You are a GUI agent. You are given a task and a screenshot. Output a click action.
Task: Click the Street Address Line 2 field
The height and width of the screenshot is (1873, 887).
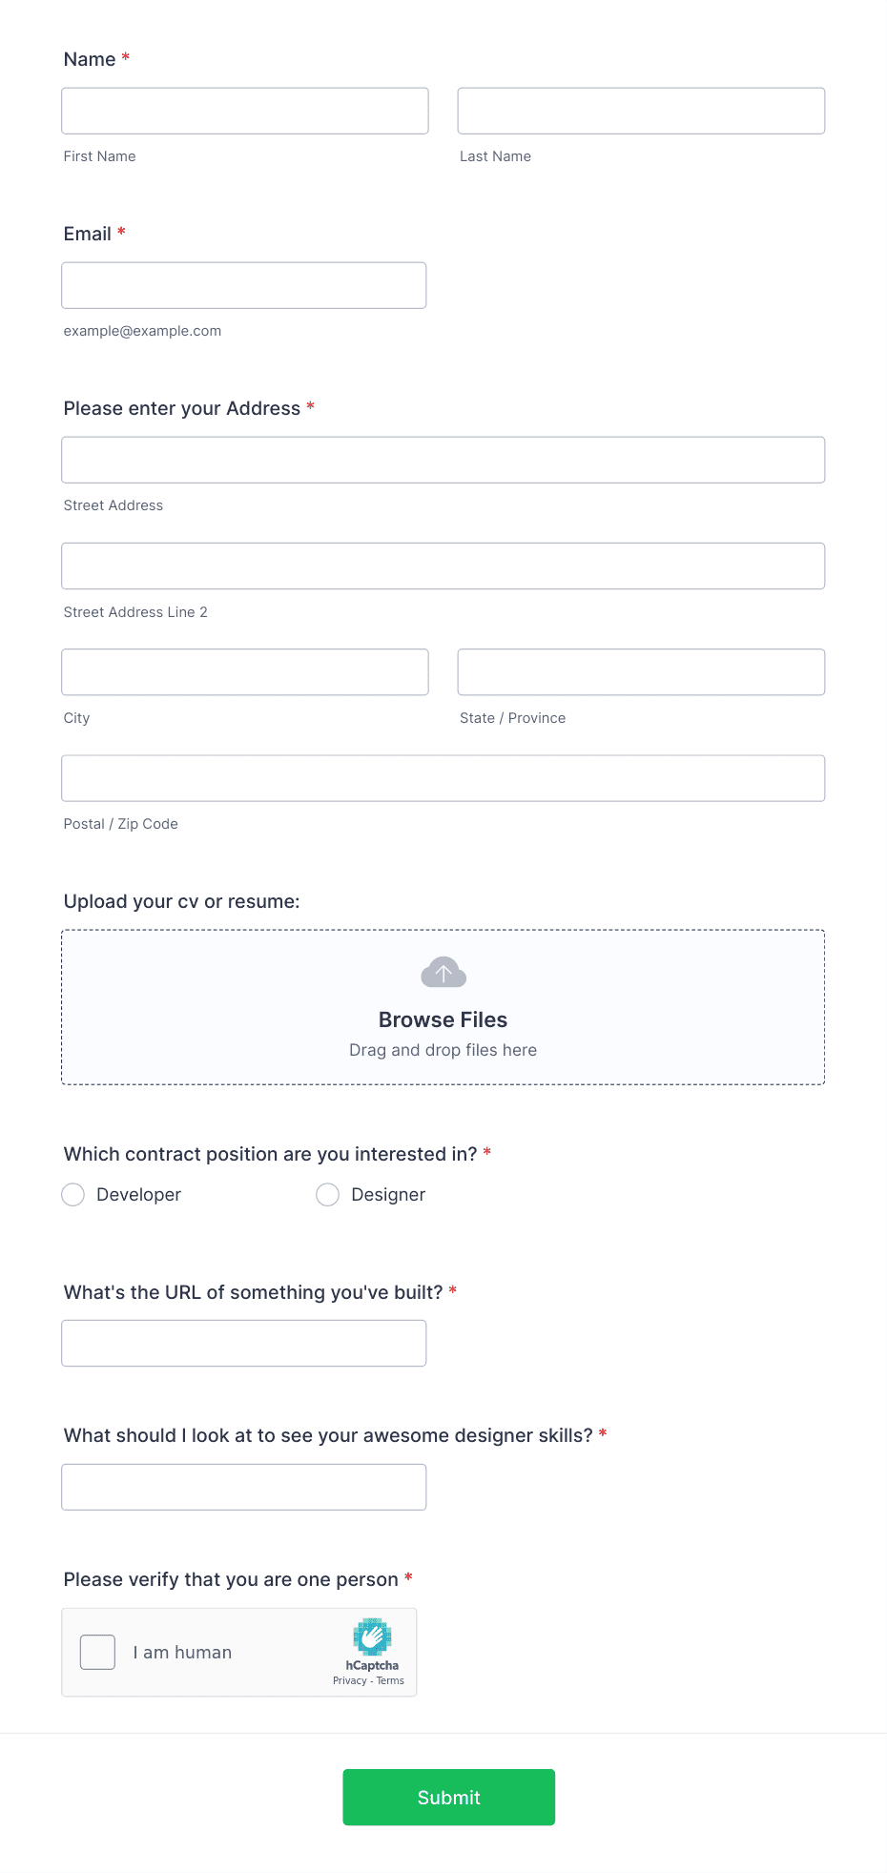(x=443, y=565)
